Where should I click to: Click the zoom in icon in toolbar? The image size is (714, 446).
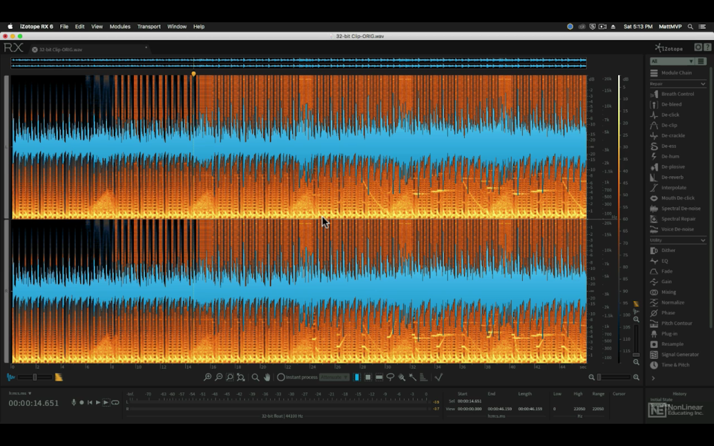(208, 377)
